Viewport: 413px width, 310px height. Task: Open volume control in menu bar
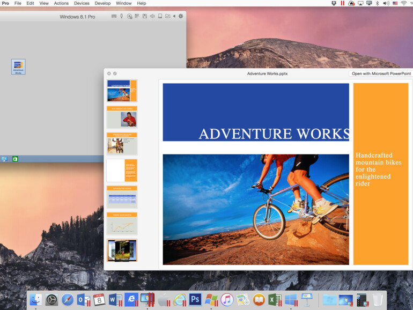[386, 3]
